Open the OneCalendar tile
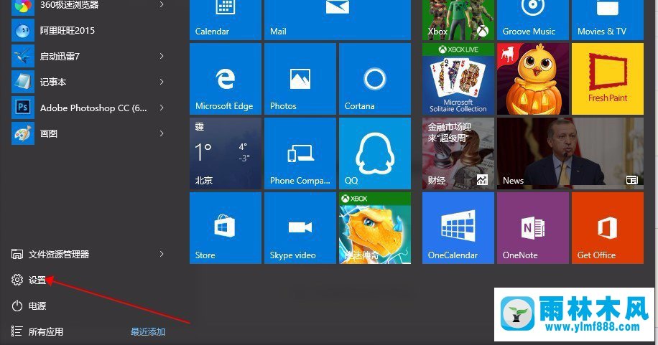The width and height of the screenshot is (658, 345). tap(458, 228)
